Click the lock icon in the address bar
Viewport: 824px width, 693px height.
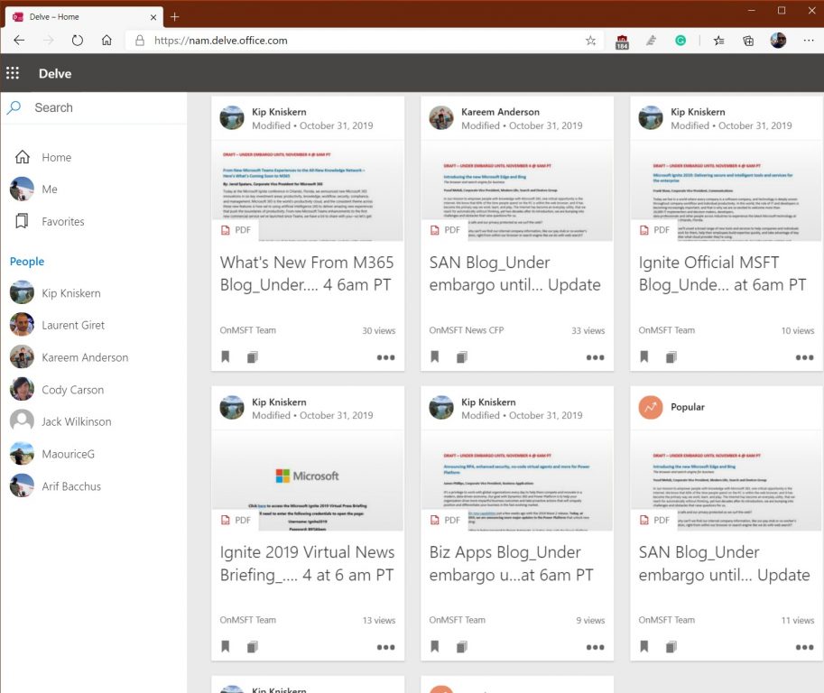coord(140,41)
